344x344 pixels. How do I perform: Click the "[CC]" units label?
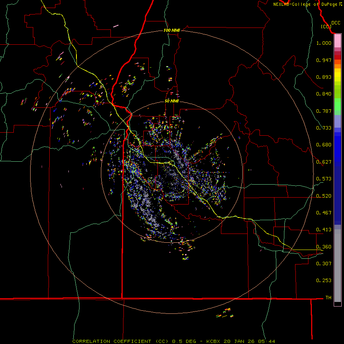(326, 26)
